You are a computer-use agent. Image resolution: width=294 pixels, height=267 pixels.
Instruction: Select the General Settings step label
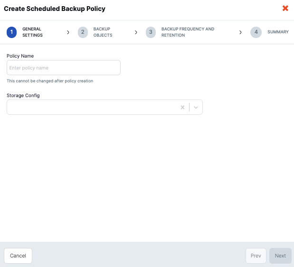tap(32, 32)
